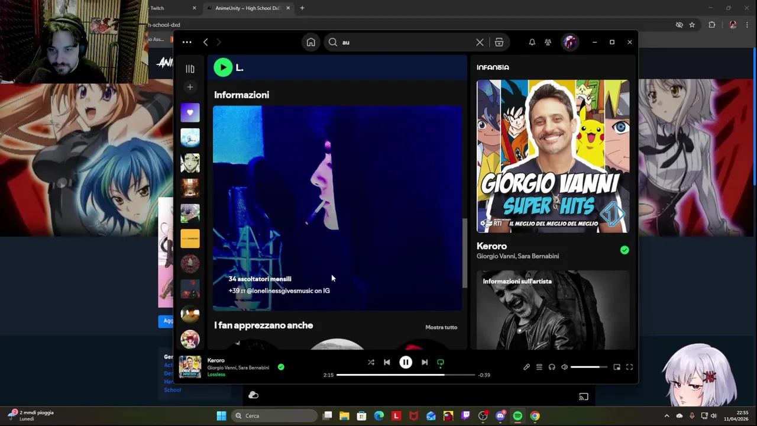The width and height of the screenshot is (757, 426).
Task: Toggle saved checkmark in player bar
Action: click(x=281, y=367)
